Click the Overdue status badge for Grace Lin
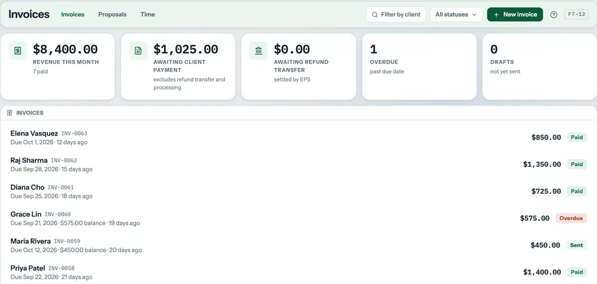597x284 pixels. pyautogui.click(x=571, y=218)
